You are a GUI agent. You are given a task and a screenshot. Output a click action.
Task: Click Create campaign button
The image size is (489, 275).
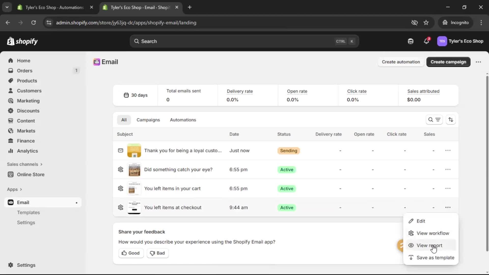click(x=448, y=62)
